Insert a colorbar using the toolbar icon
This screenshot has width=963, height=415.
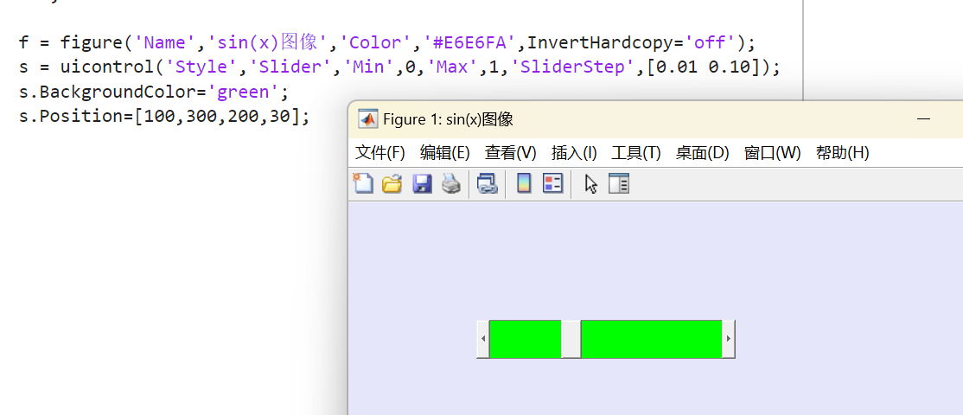[x=524, y=183]
